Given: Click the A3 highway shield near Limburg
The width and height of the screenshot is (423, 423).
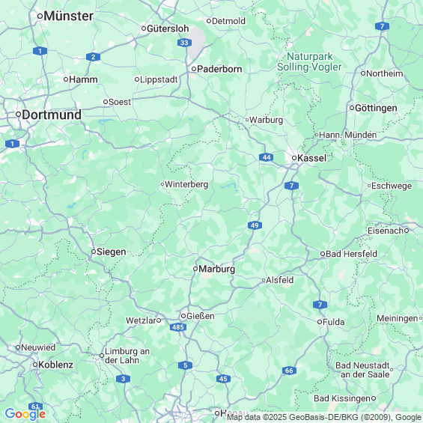Looking at the screenshot, I should (123, 379).
